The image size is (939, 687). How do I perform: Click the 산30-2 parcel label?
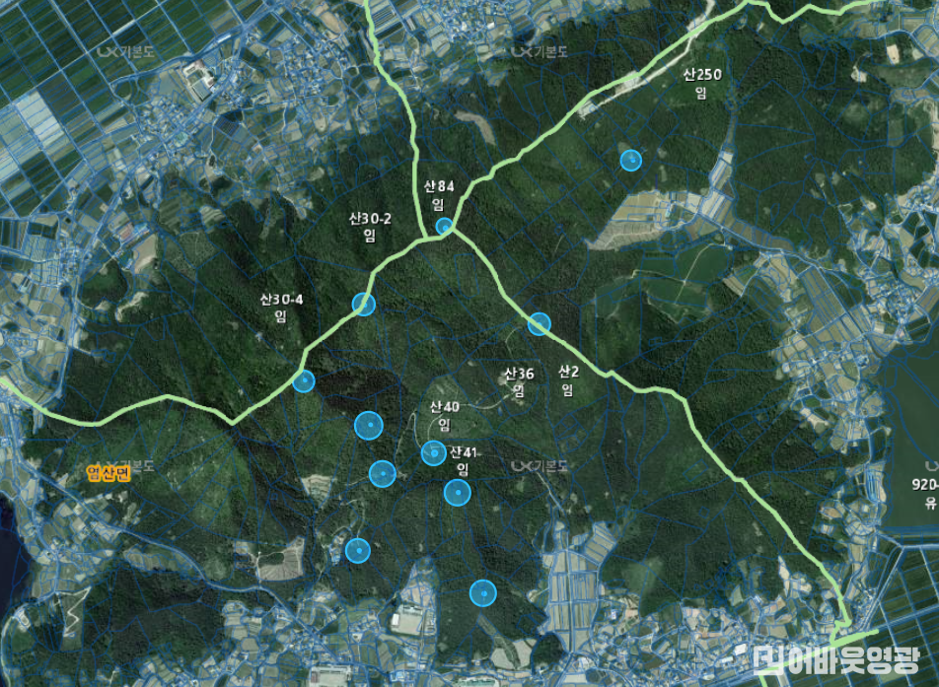(370, 218)
